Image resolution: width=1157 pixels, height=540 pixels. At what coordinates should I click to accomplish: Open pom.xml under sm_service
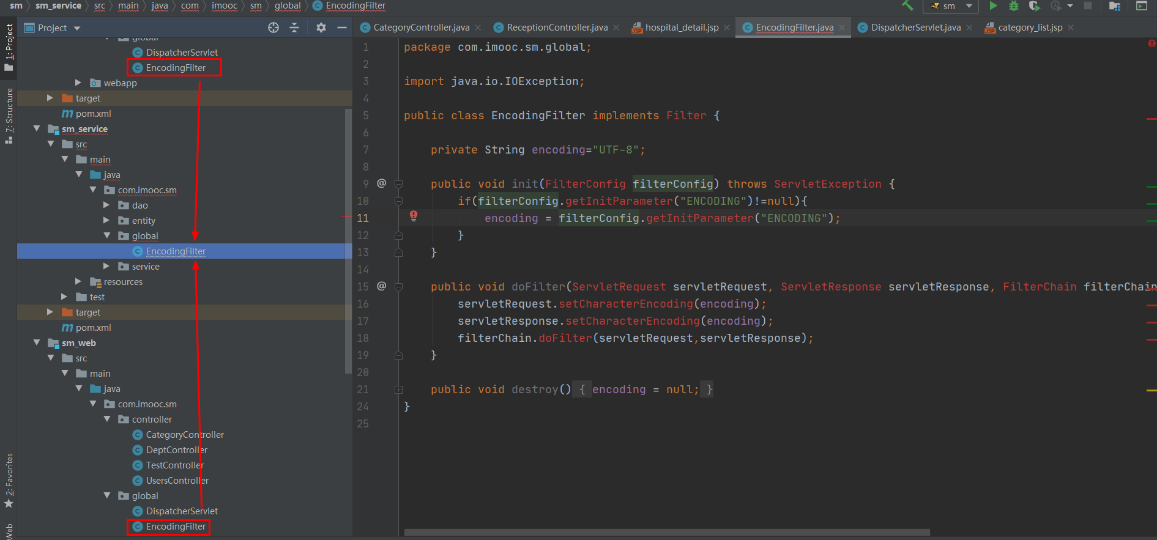(x=93, y=328)
